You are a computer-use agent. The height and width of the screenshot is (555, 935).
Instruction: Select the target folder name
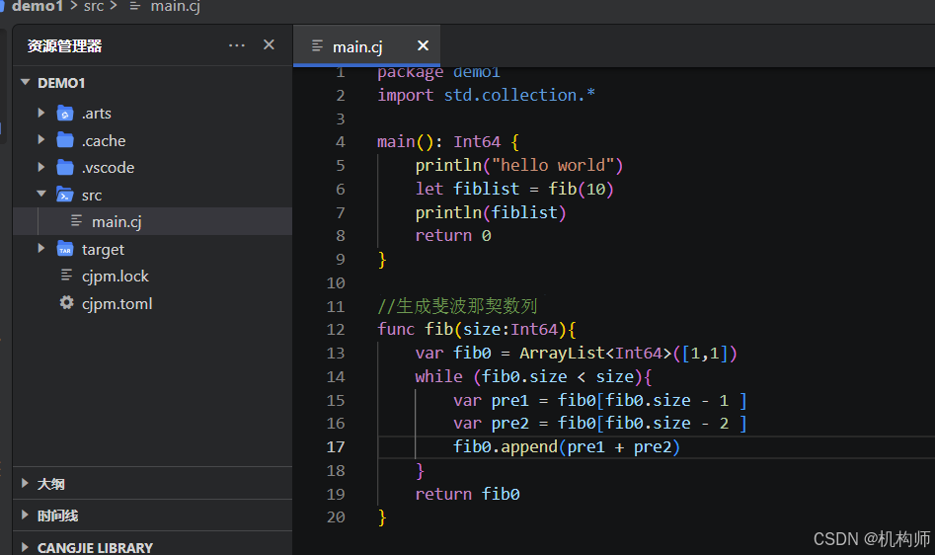pyautogui.click(x=103, y=250)
